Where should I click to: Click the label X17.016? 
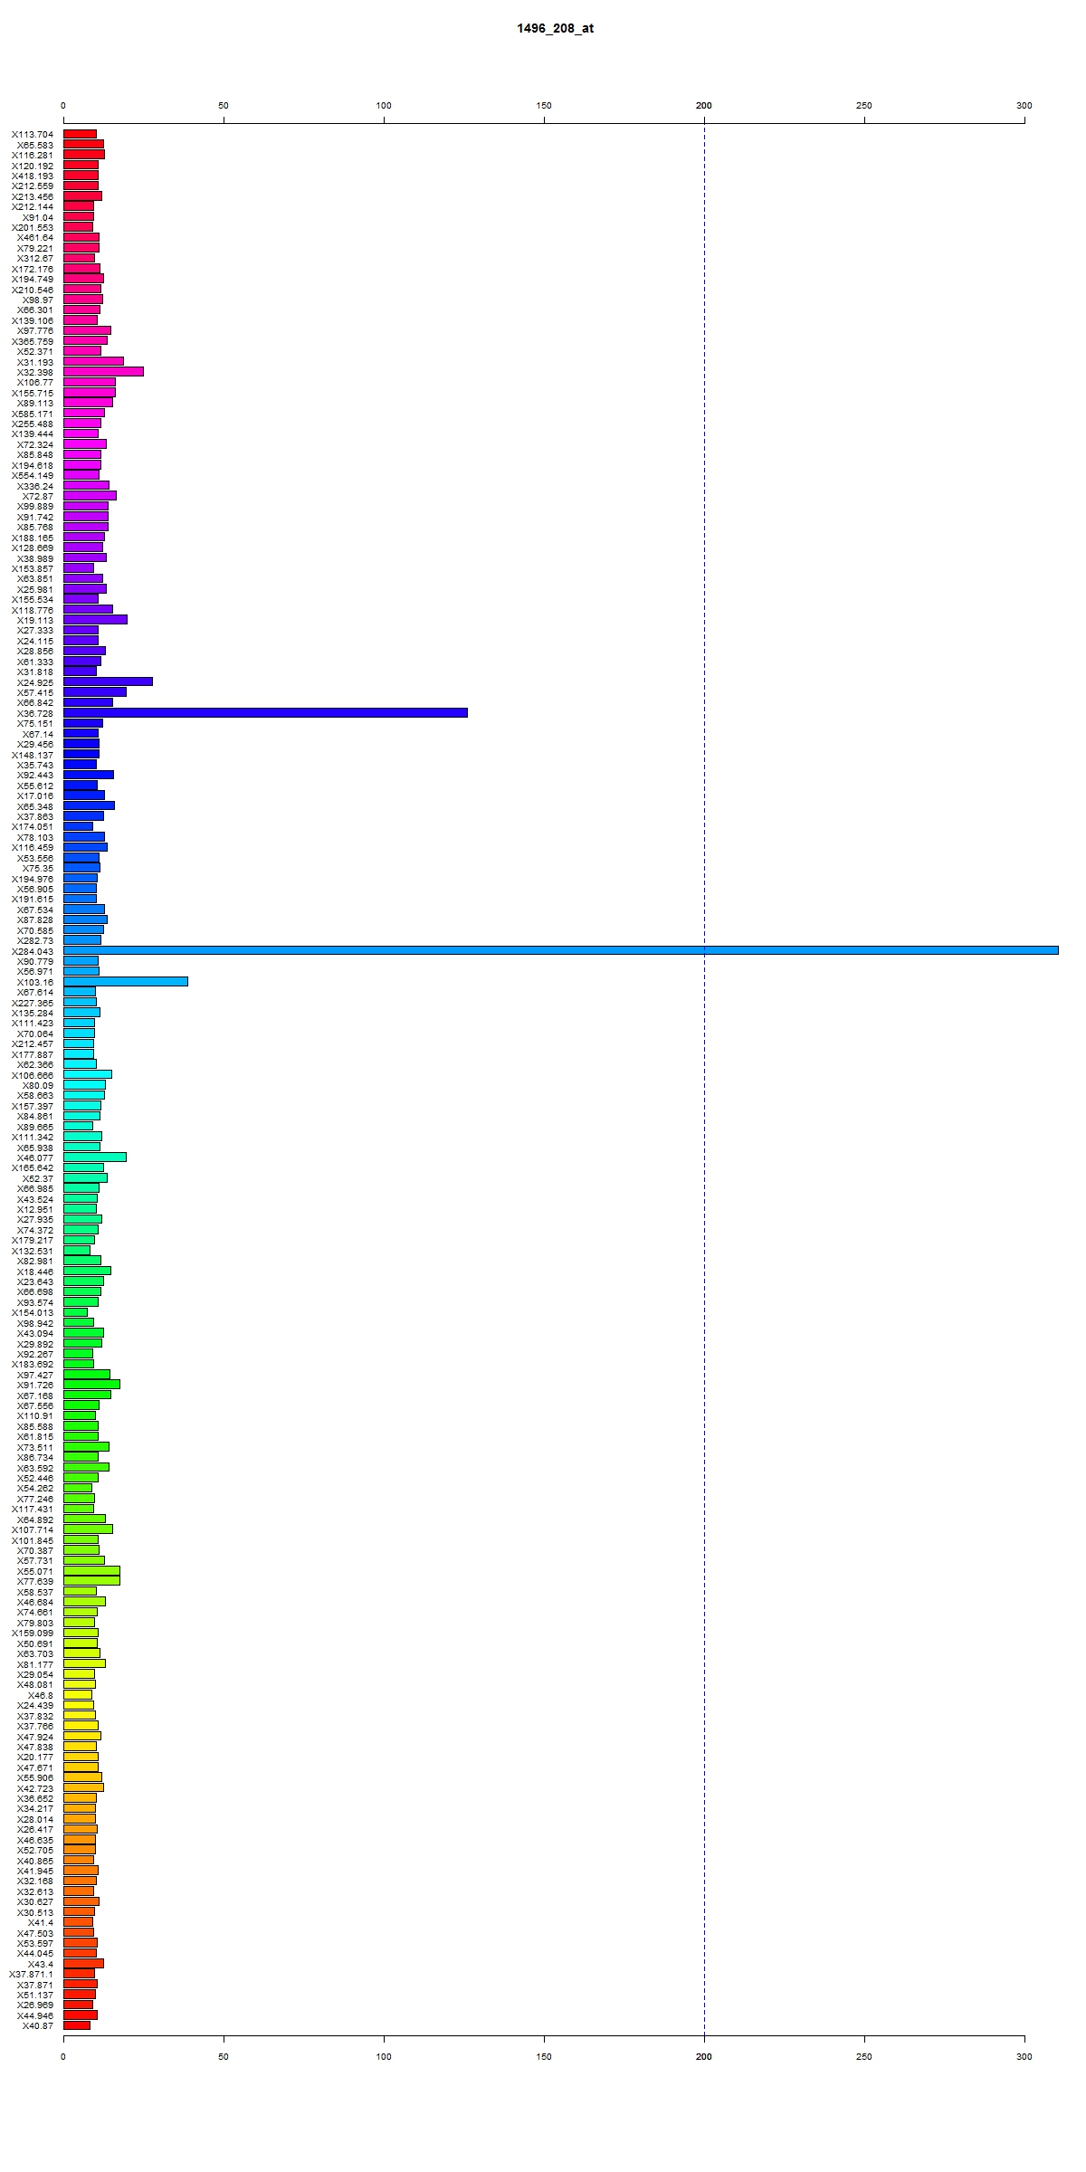[35, 795]
